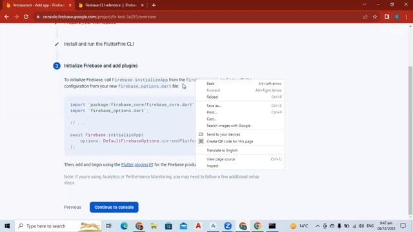Click the Chrome profile avatar
Screen dimensions: 413x232
point(397,17)
